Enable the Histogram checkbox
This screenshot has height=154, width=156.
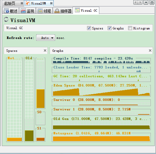pyautogui.click(x=130, y=28)
